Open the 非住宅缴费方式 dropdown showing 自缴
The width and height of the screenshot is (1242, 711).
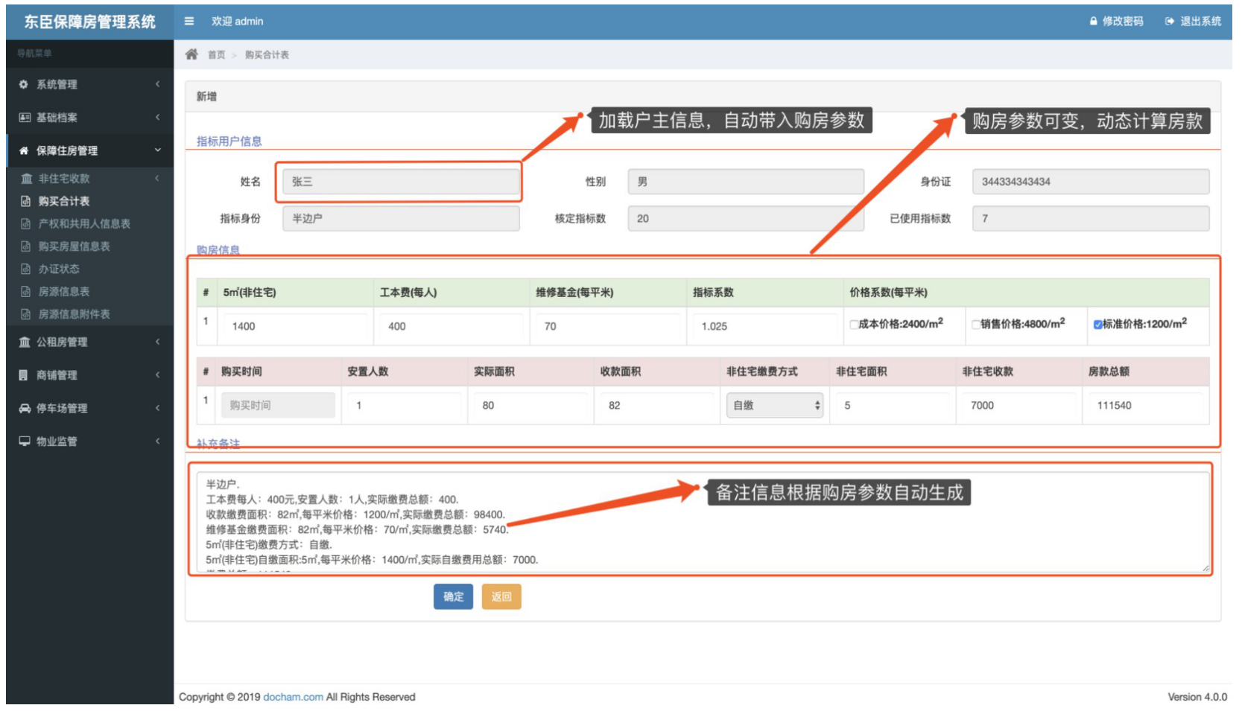(x=775, y=405)
